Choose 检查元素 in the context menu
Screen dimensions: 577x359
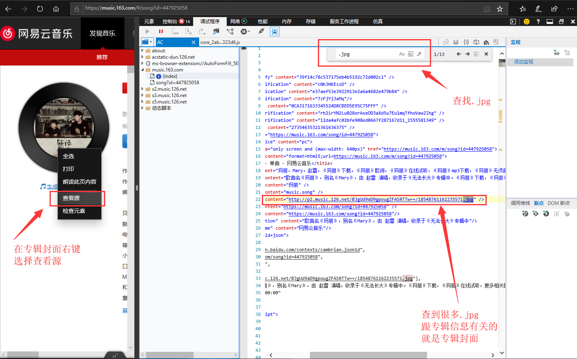click(80, 211)
